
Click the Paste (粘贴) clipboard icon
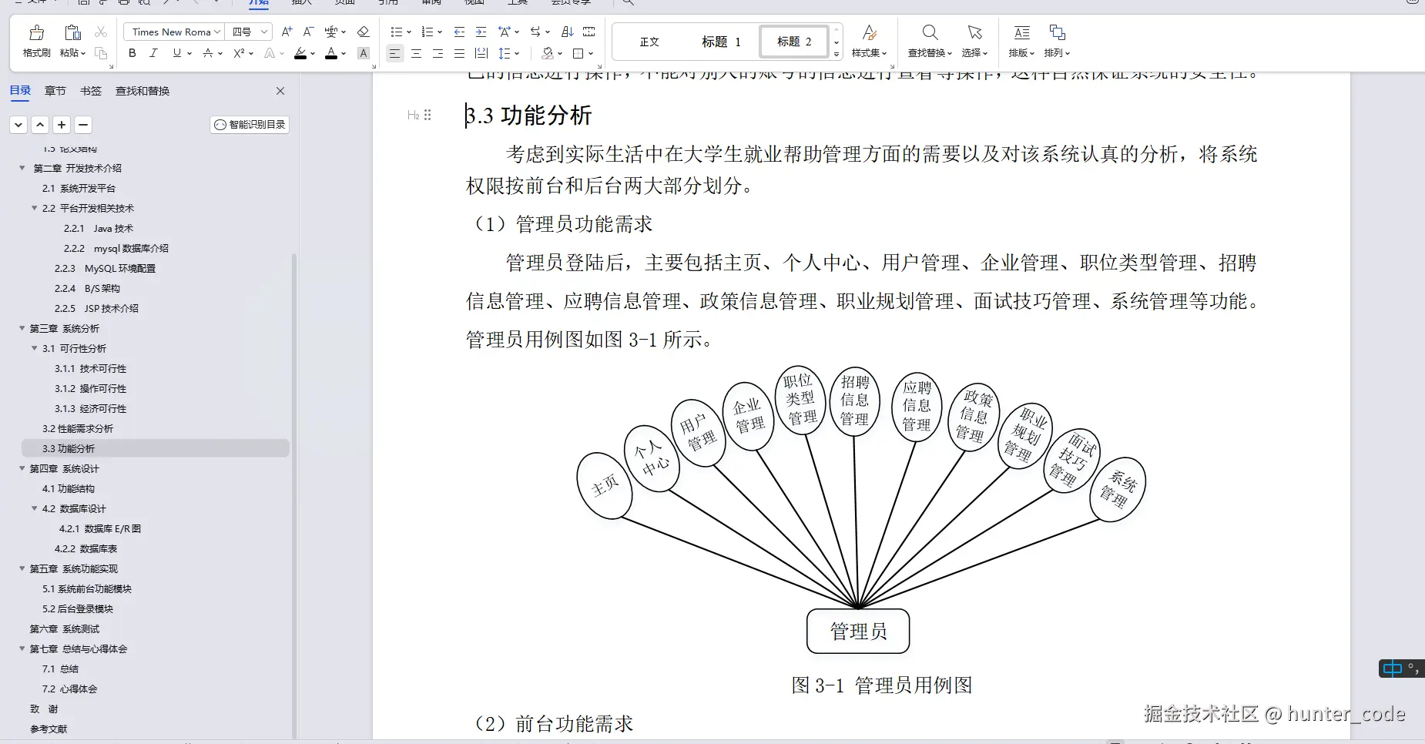tap(72, 32)
